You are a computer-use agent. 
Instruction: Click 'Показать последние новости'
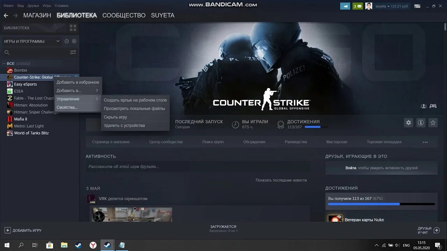pyautogui.click(x=281, y=180)
